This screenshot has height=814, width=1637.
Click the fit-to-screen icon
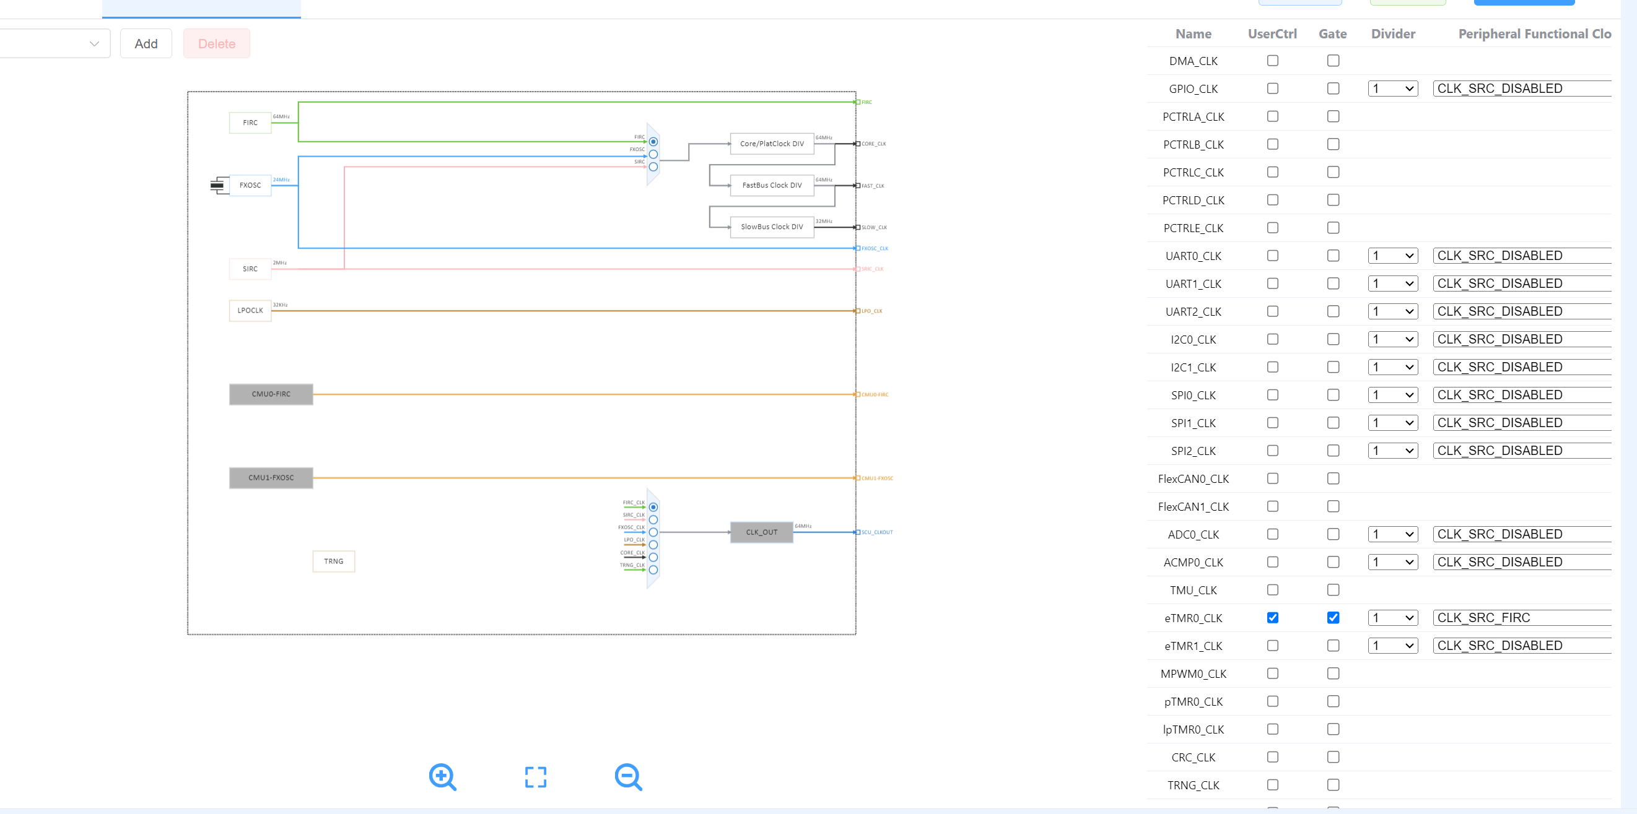coord(535,776)
